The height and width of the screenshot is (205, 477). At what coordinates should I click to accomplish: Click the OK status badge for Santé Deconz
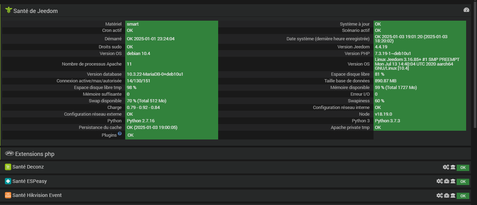pos(463,168)
